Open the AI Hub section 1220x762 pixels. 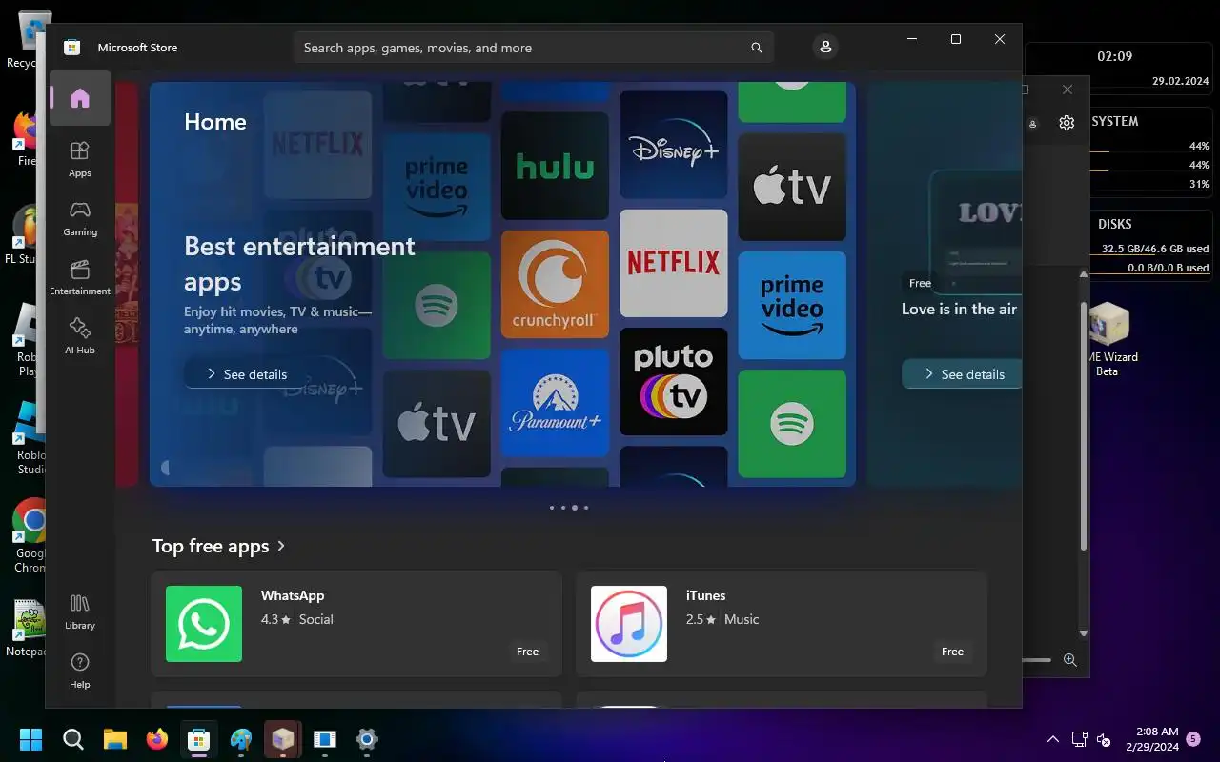[x=80, y=335]
